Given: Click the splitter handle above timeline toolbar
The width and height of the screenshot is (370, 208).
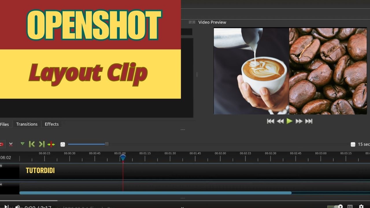Looking at the screenshot, I should (183, 130).
